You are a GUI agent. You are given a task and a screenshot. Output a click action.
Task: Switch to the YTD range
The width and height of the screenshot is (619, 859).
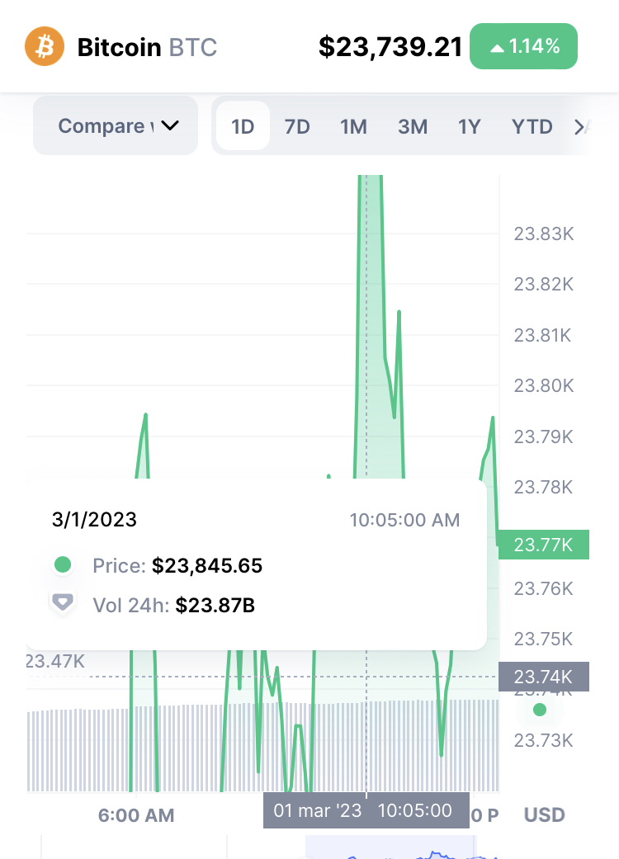532,126
